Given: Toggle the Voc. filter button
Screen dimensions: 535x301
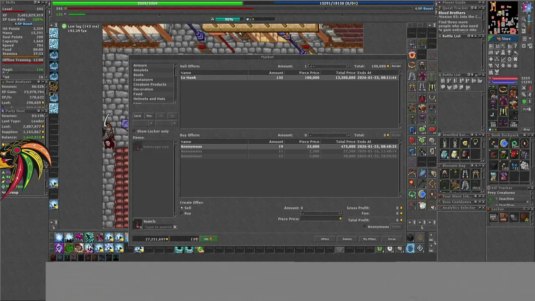Looking at the screenshot, I should pyautogui.click(x=149, y=116).
